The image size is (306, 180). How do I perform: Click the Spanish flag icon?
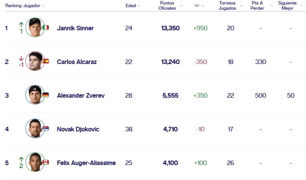click(x=46, y=61)
